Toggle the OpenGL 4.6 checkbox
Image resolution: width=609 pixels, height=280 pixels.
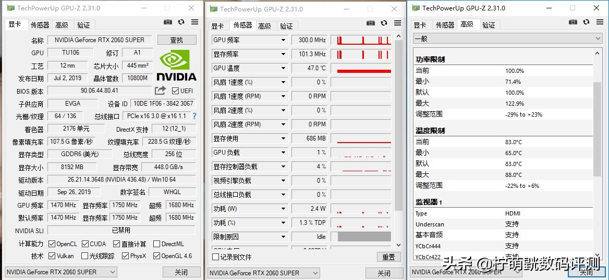pos(156,256)
